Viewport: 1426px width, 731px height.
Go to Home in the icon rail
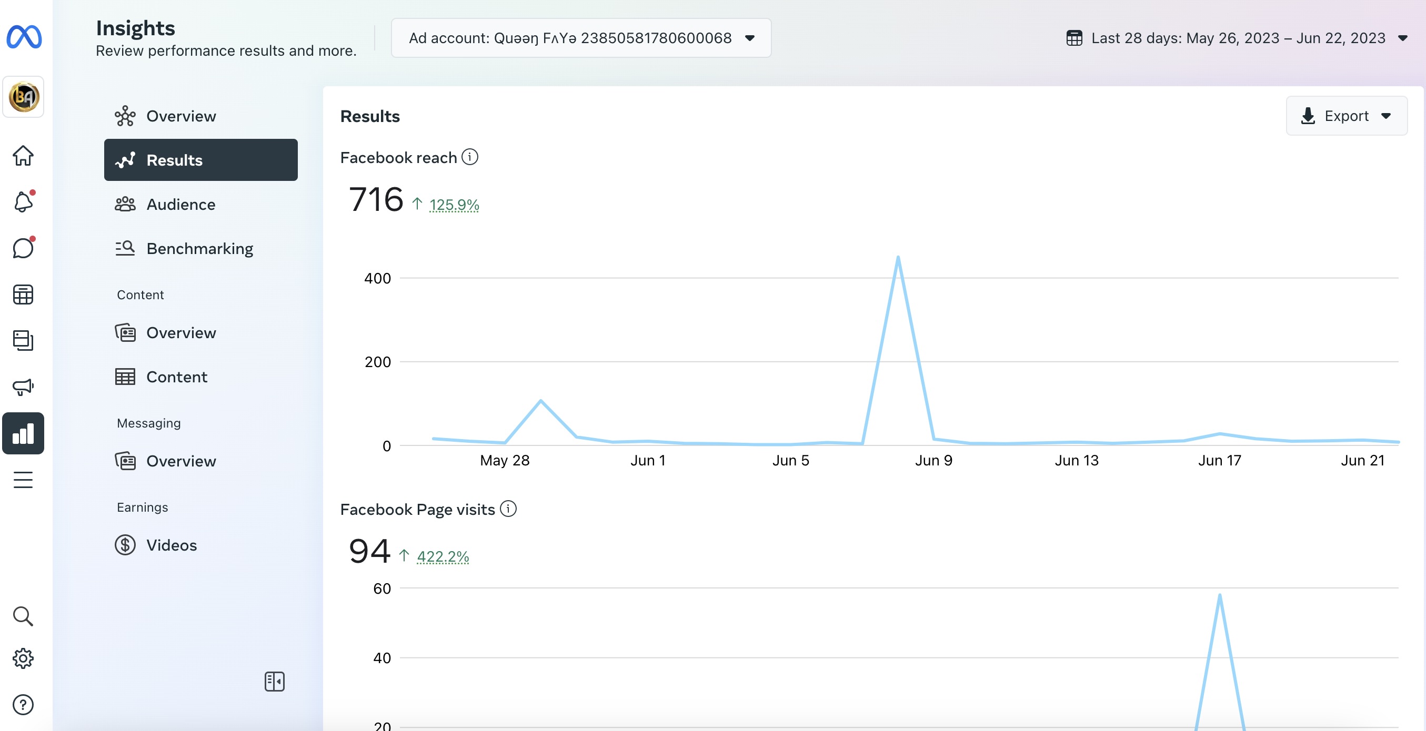23,156
